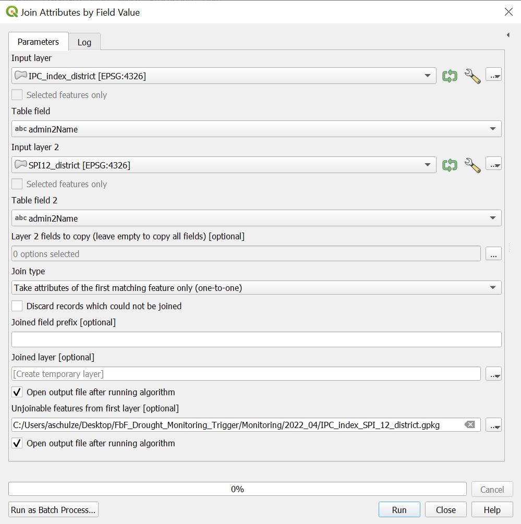Image resolution: width=521 pixels, height=524 pixels.
Task: Switch to the Log tab
Action: (x=84, y=42)
